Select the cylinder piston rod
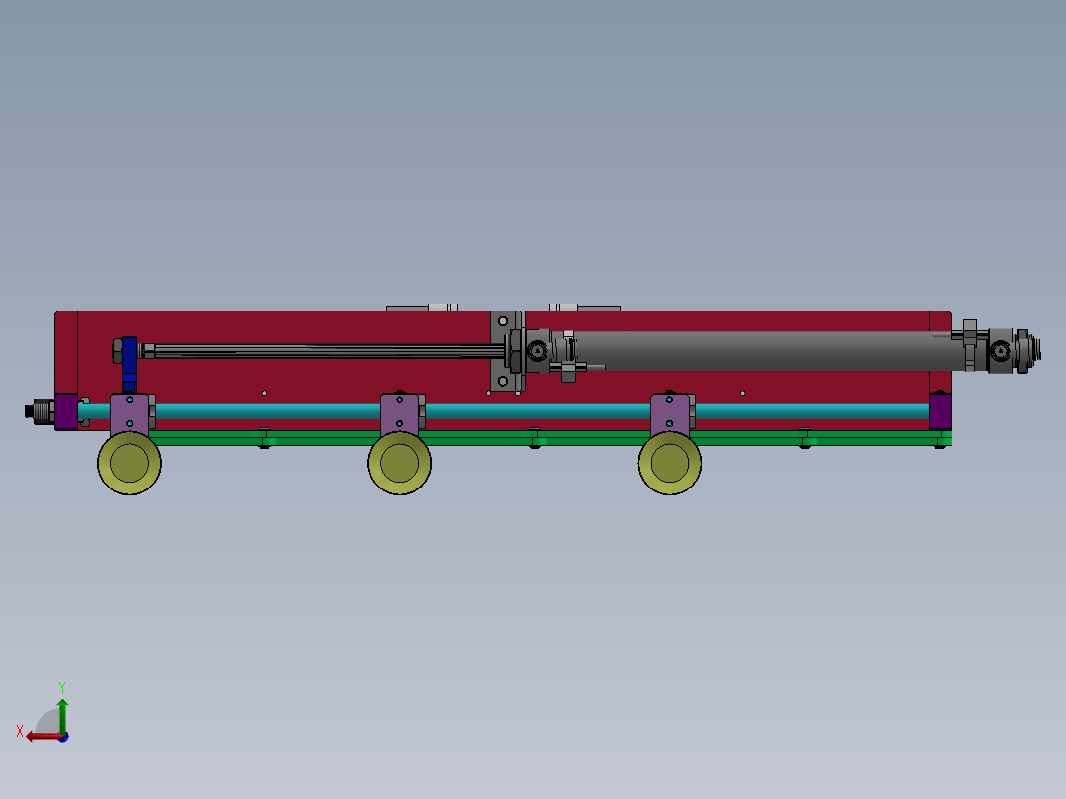The width and height of the screenshot is (1066, 799). (x=329, y=351)
